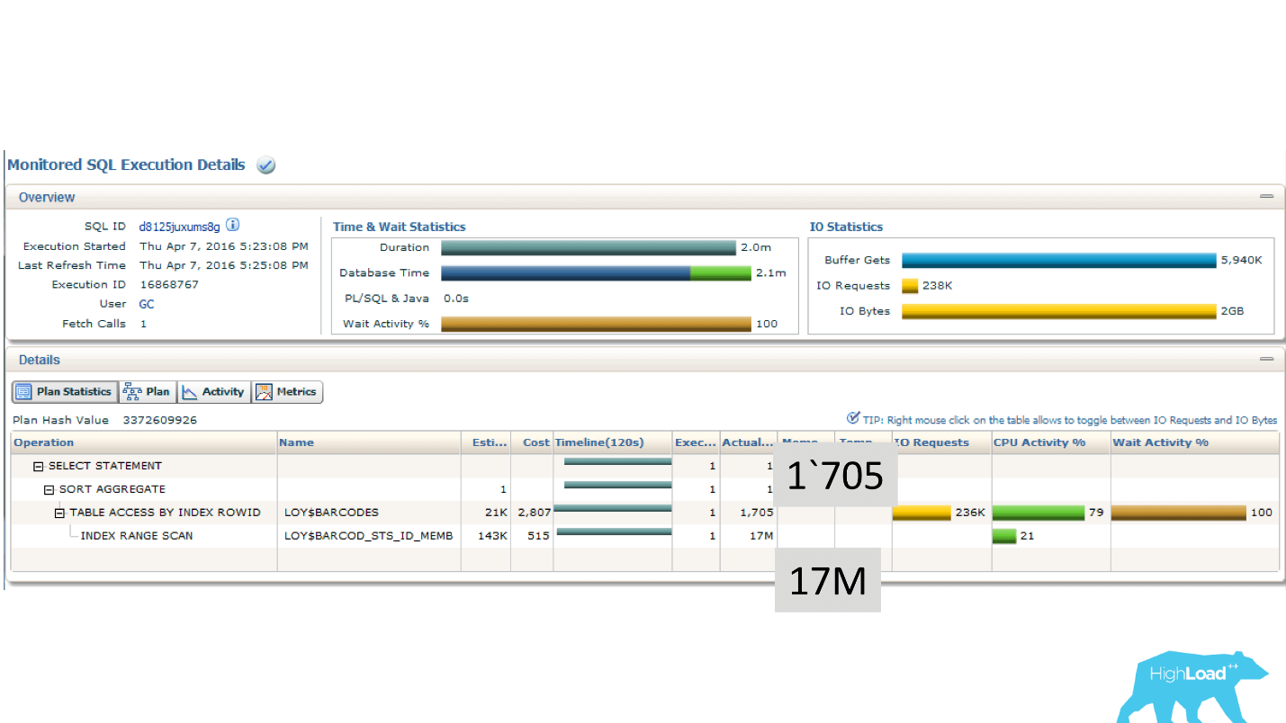The width and height of the screenshot is (1286, 723).
Task: Click the TIP checkmark icon above the table
Action: [x=853, y=418]
